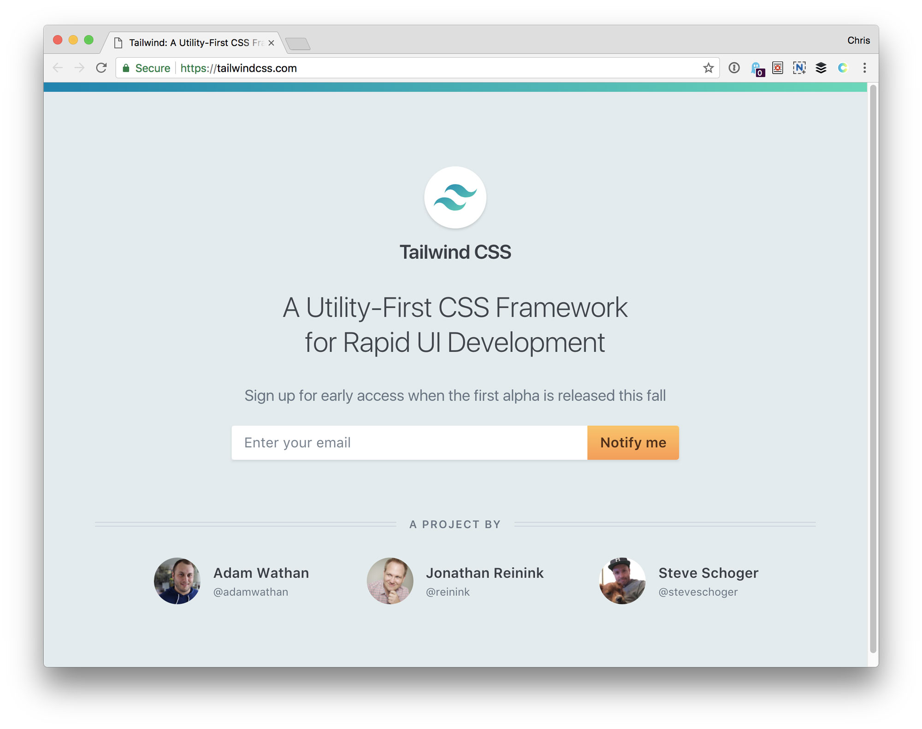Open the Ghostery ghost extension
The height and width of the screenshot is (729, 922).
[x=757, y=69]
